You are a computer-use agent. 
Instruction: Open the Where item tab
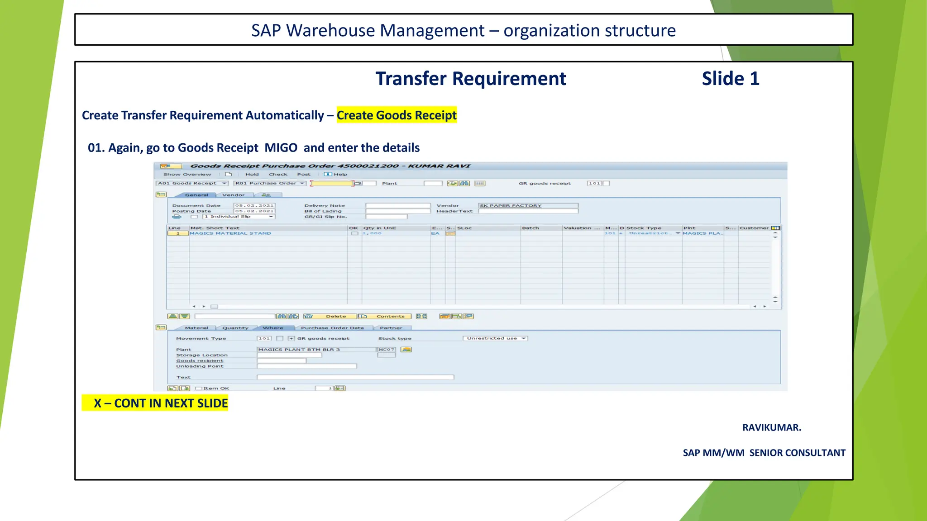coord(273,328)
